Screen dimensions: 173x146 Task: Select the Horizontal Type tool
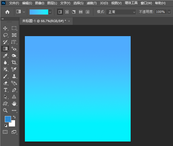point(5,90)
